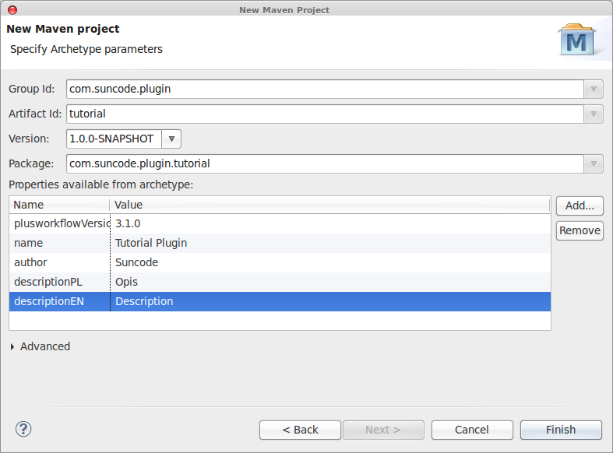Click the 3.1.0 value cell
613x453 pixels.
(x=330, y=223)
